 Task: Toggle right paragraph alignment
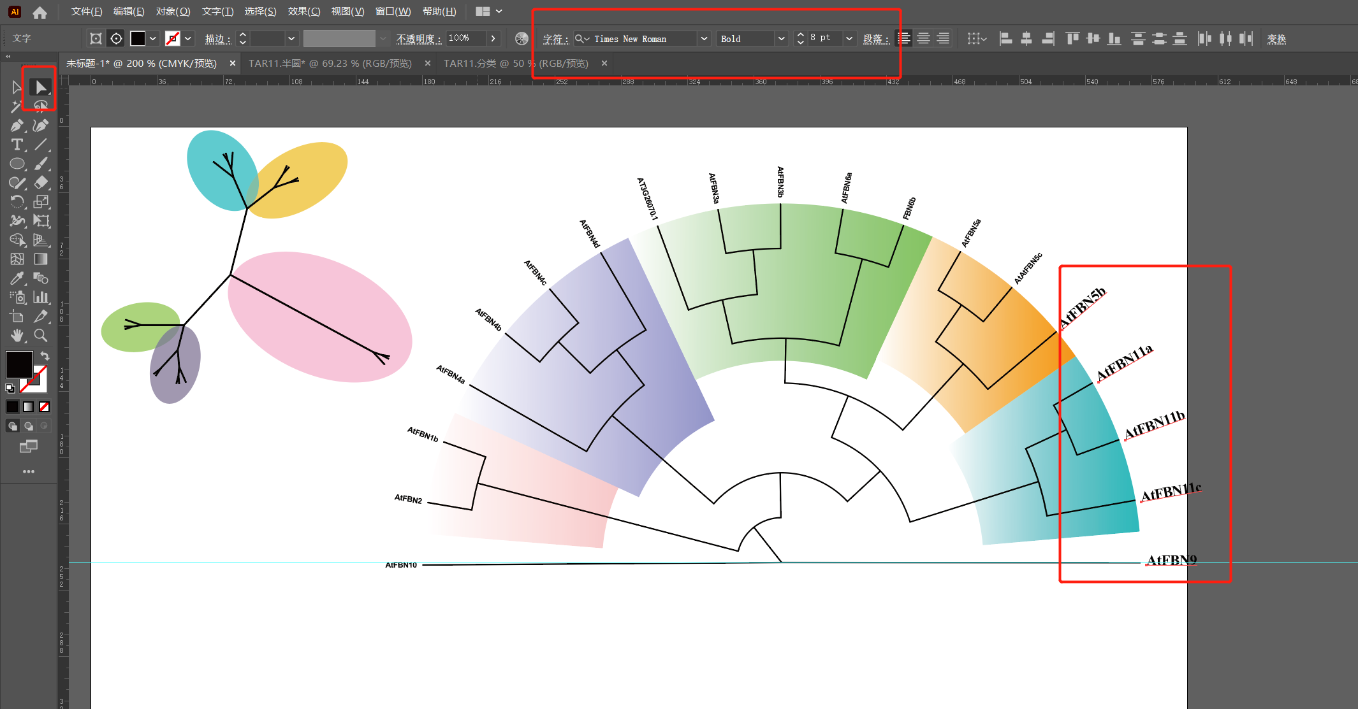pyautogui.click(x=943, y=39)
